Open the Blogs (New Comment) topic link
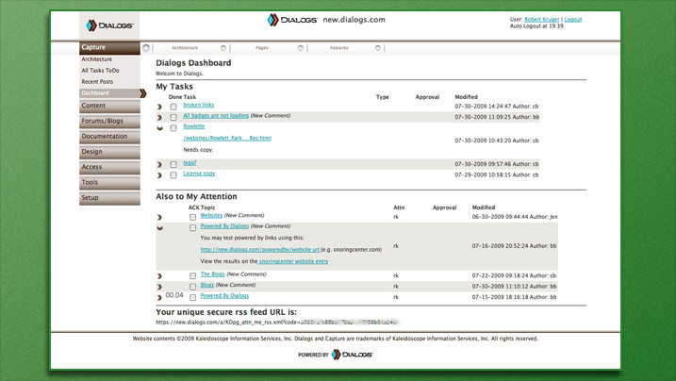Image resolution: width=676 pixels, height=381 pixels. (206, 285)
